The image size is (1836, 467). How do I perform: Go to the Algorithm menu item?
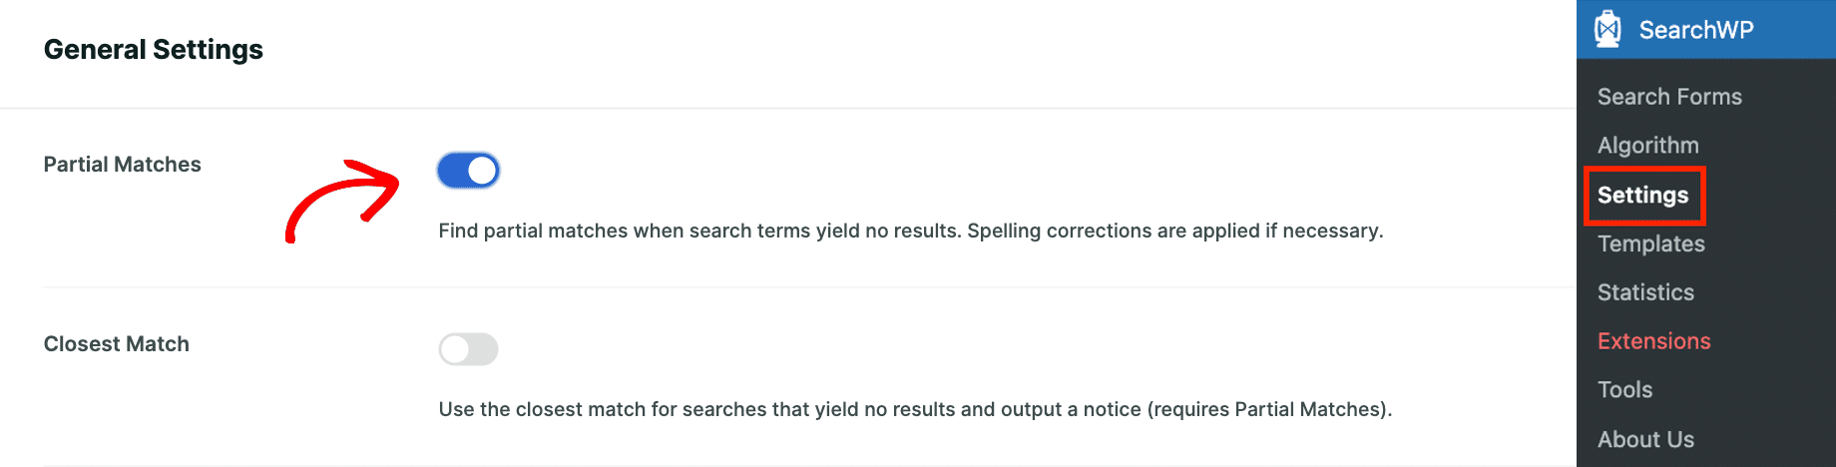(x=1647, y=146)
